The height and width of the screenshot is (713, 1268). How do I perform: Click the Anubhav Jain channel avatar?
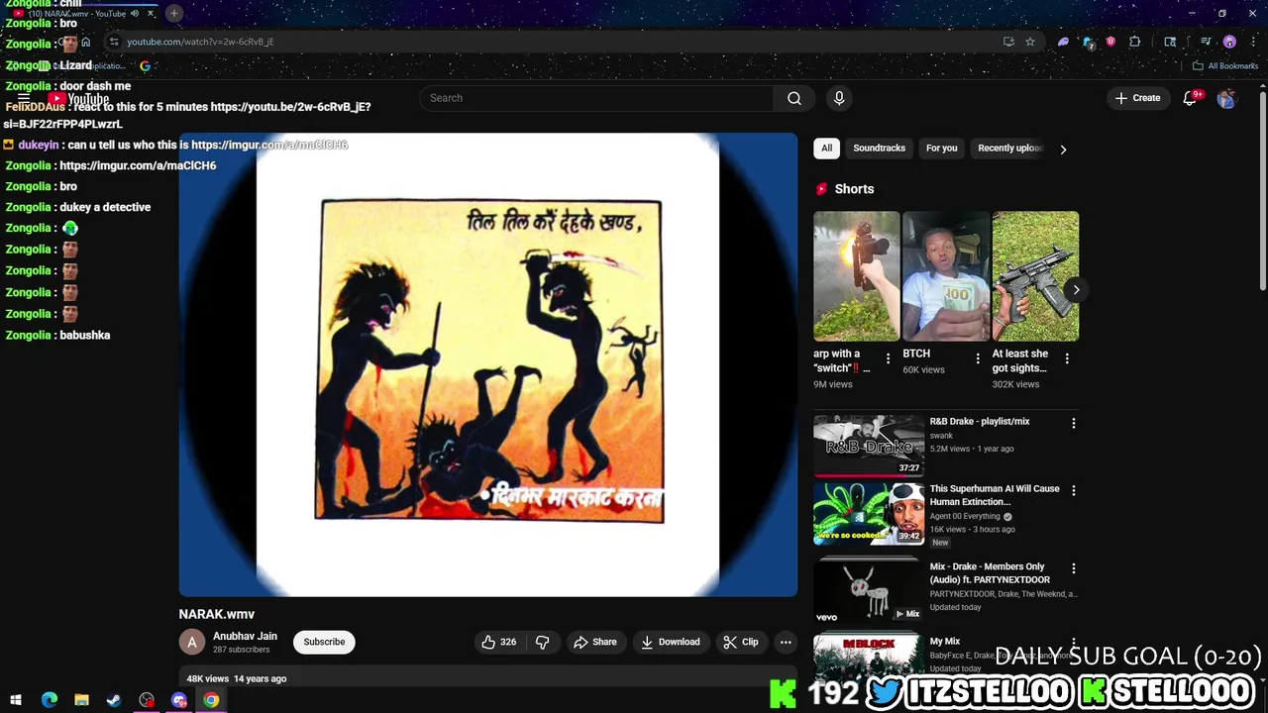pyautogui.click(x=191, y=643)
